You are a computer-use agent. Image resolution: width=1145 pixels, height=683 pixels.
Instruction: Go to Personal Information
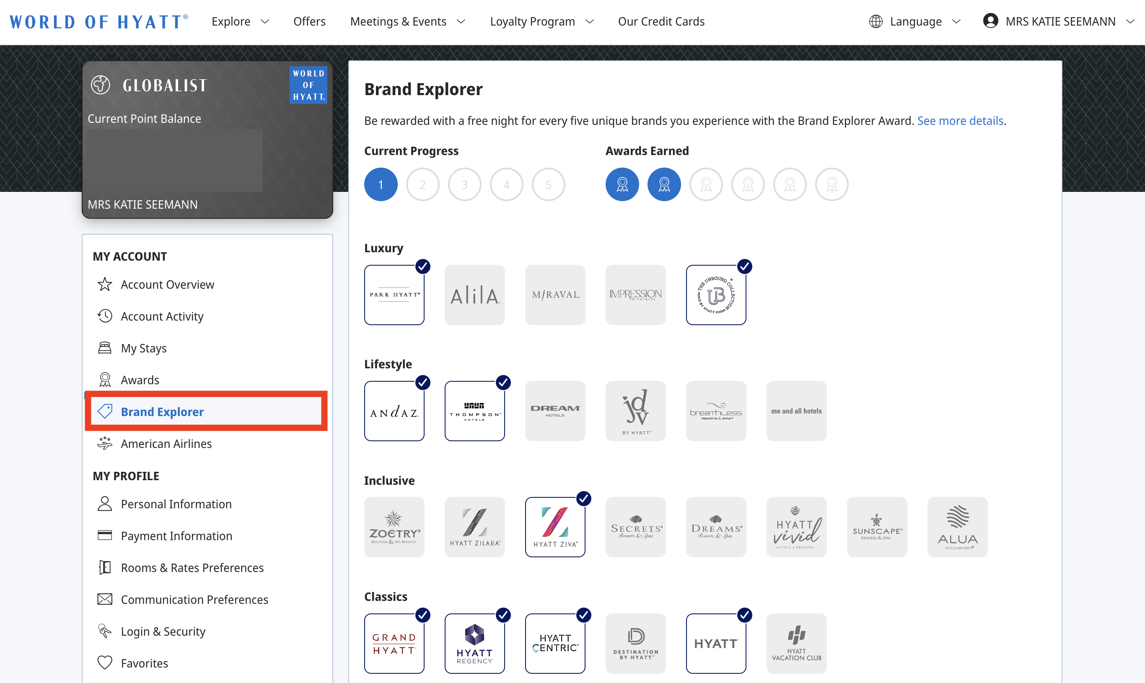tap(164, 504)
